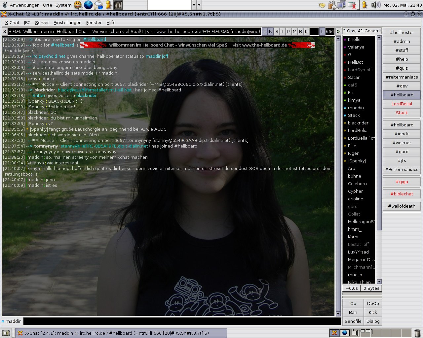Click the message input field next to maddin
Viewport: 423px width, 338px height.
click(182, 321)
